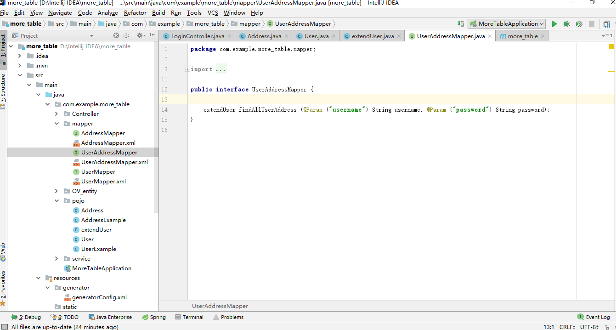Open the File menu
The image size is (616, 330).
4,13
